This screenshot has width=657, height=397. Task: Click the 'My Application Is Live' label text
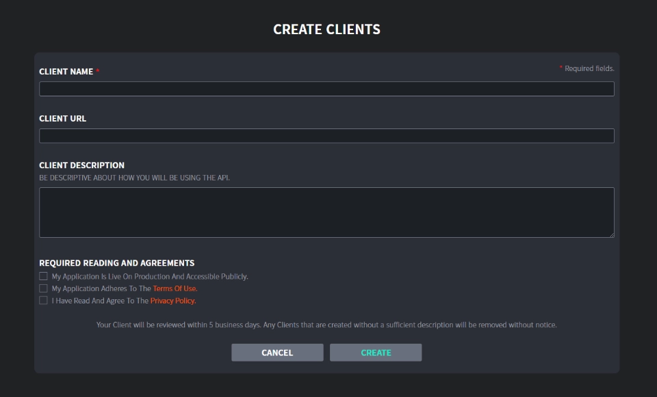click(150, 277)
